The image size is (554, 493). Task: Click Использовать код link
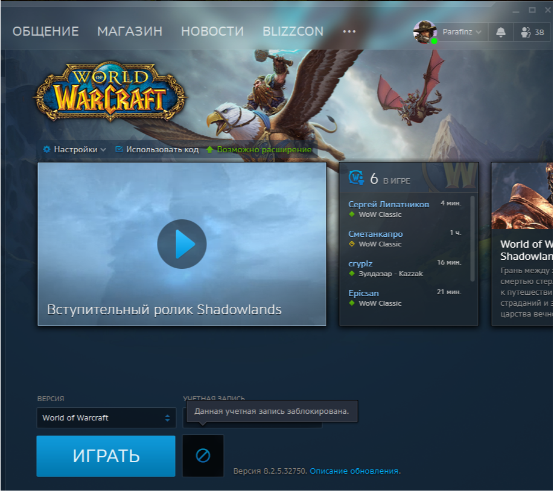coord(158,150)
